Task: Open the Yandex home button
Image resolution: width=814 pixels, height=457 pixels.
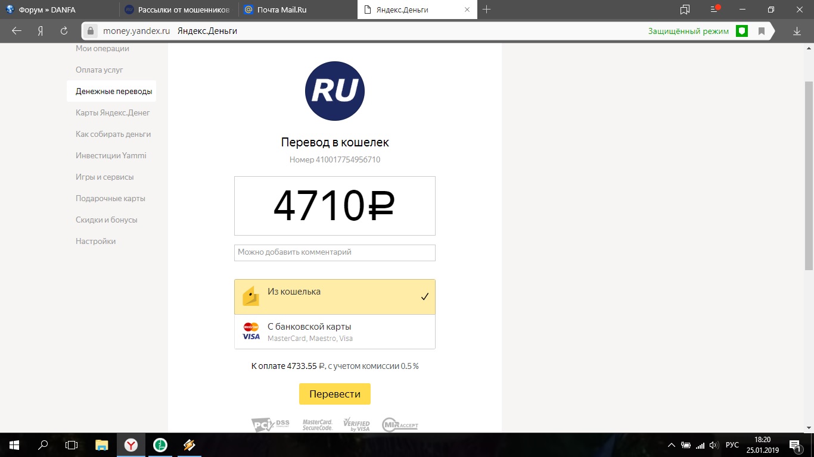Action: click(41, 31)
